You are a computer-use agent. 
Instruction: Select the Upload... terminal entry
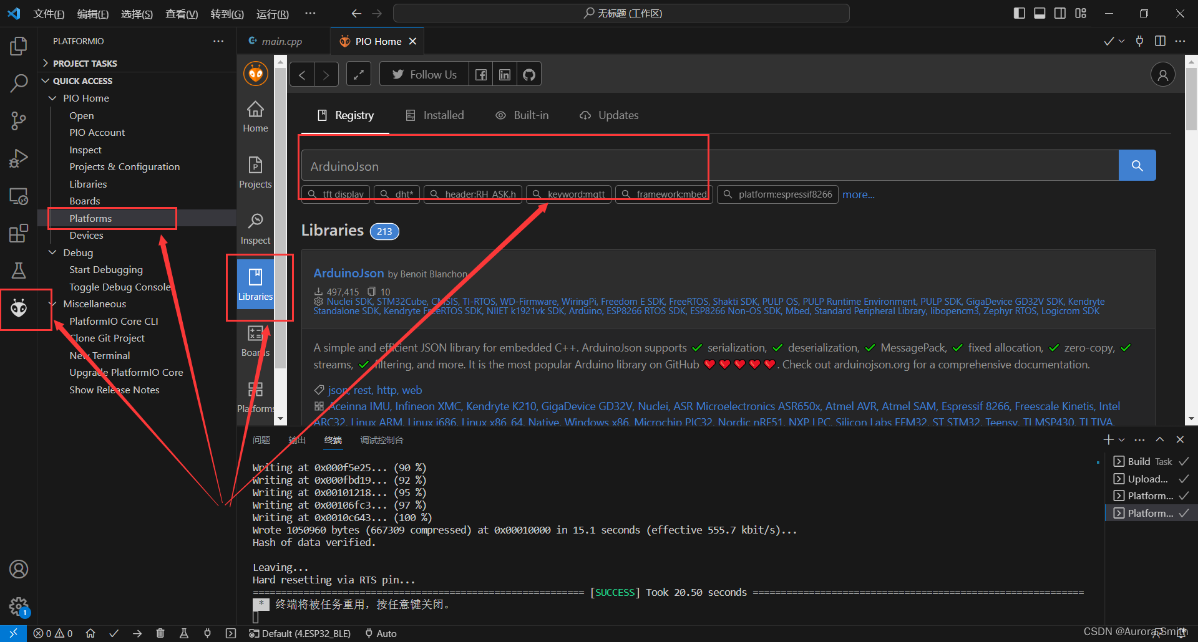(1147, 479)
